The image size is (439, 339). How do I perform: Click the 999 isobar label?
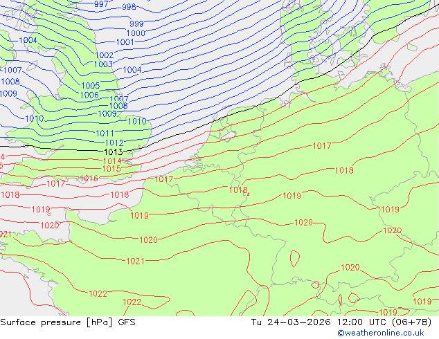click(136, 24)
